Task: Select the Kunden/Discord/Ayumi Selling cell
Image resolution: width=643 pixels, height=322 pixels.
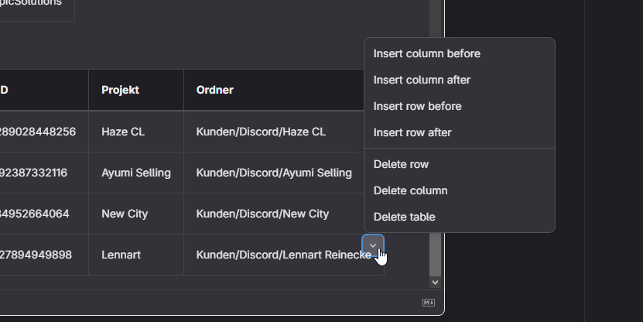Action: click(274, 173)
